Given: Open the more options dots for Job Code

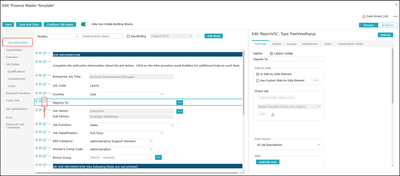Looking at the screenshot, I should pyautogui.click(x=49, y=84).
